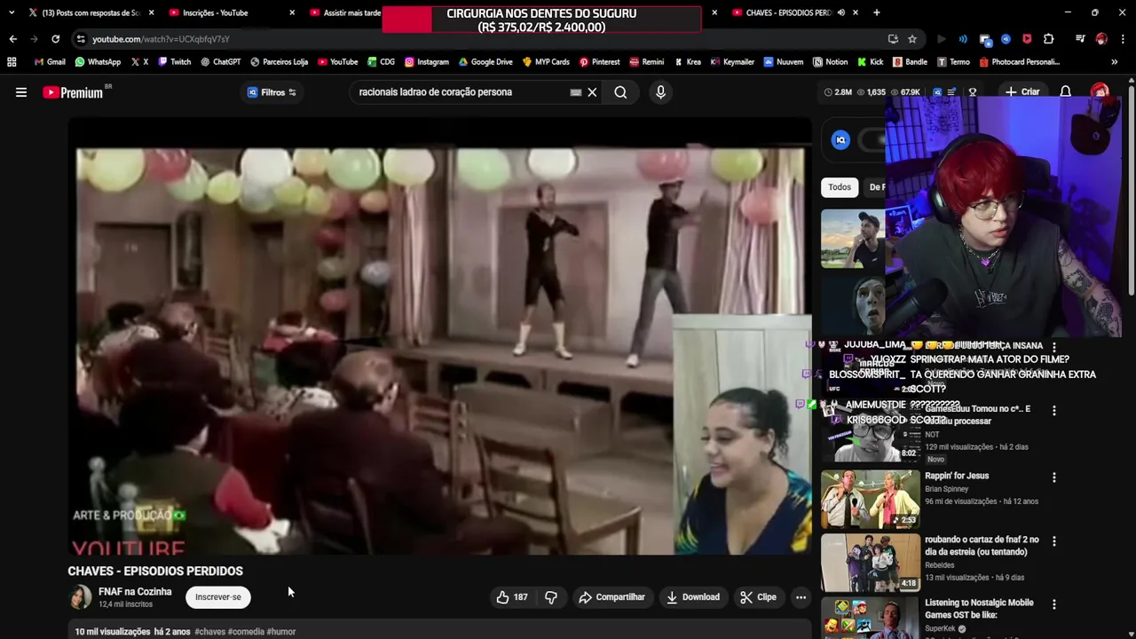Subscribe with the Inscrever-se button
The image size is (1136, 639).
pyautogui.click(x=218, y=597)
